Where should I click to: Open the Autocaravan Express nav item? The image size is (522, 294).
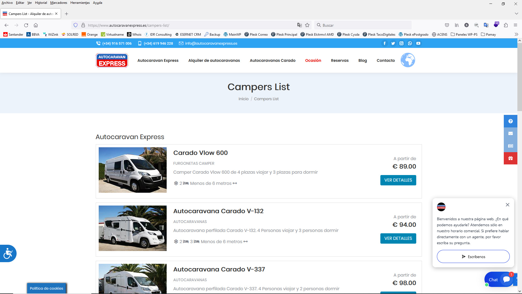click(x=158, y=60)
